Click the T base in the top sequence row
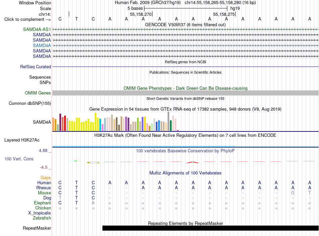 pyautogui.click(x=77, y=19)
